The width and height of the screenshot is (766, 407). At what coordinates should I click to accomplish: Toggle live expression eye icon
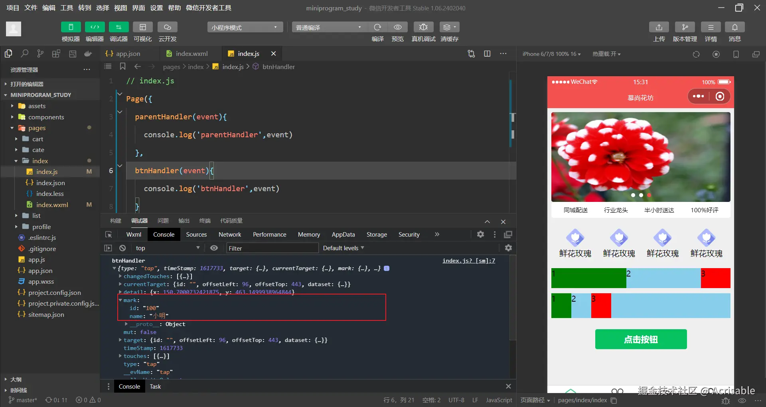click(x=214, y=248)
